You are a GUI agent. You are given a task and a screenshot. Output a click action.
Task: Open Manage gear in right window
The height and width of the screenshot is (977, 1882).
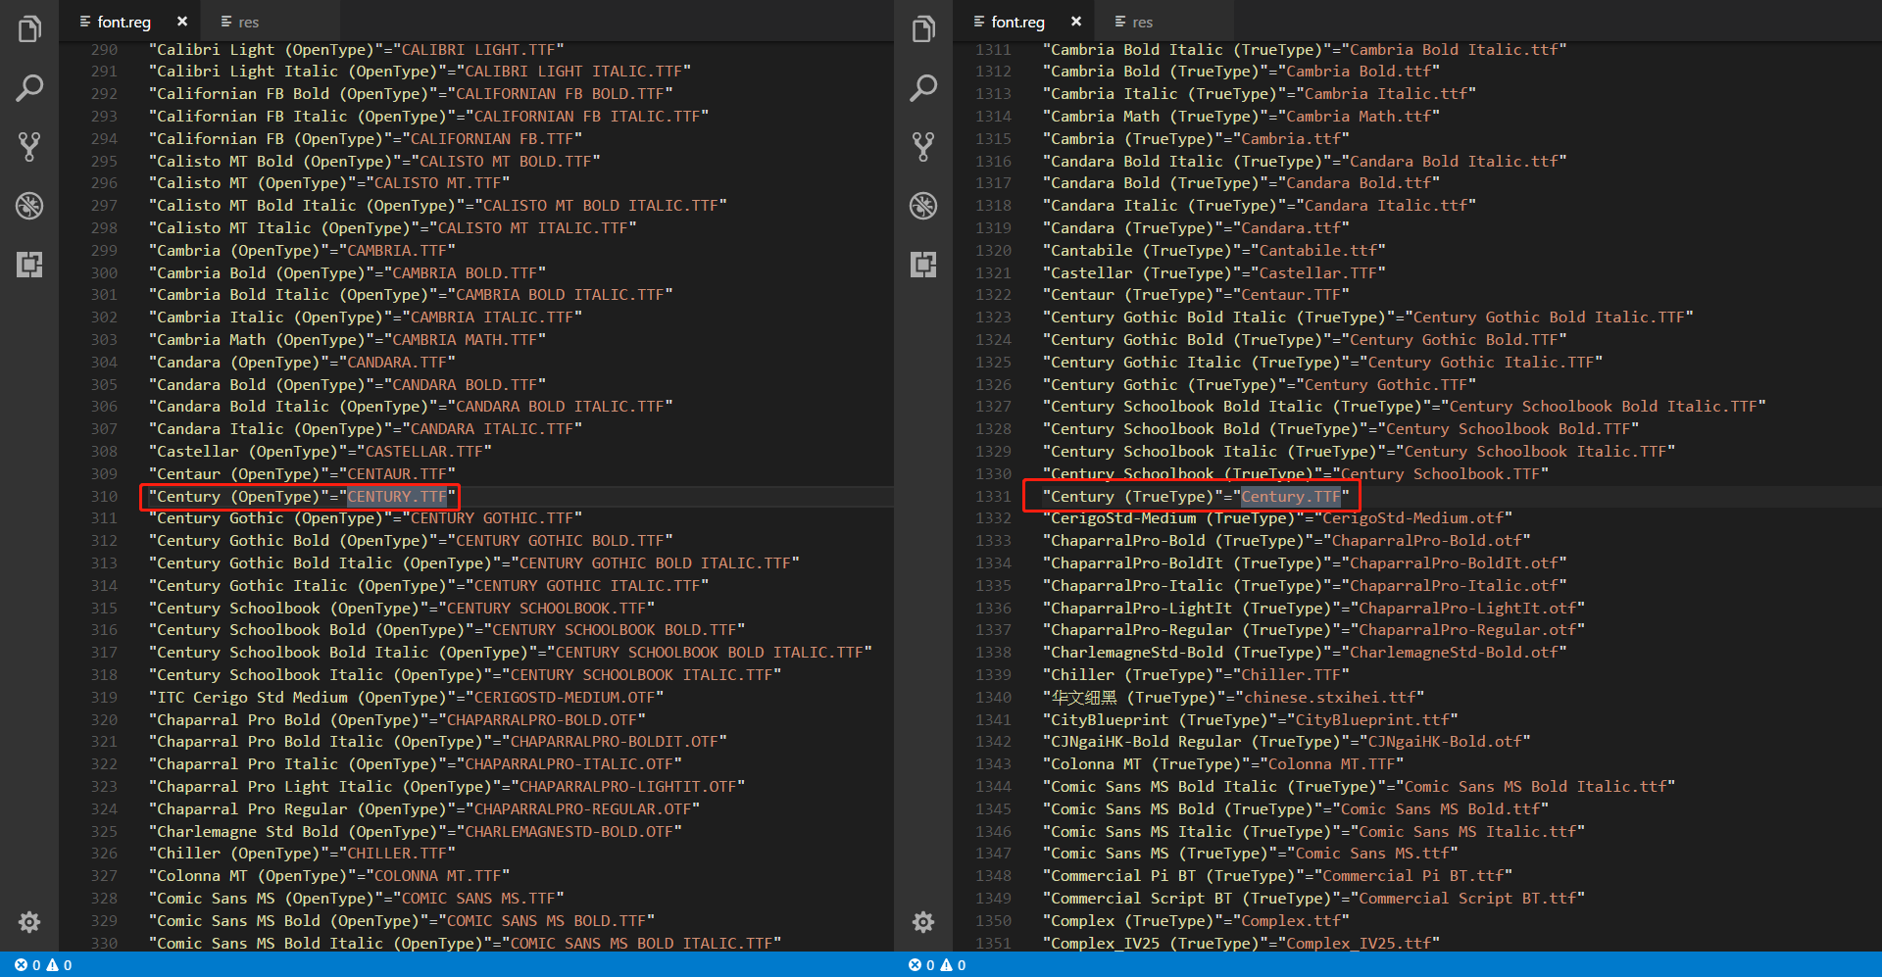923,922
